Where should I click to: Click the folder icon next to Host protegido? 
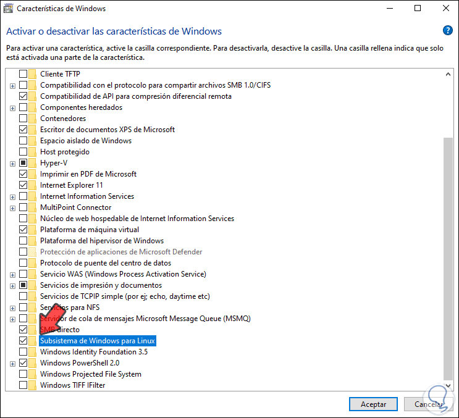pos(33,152)
